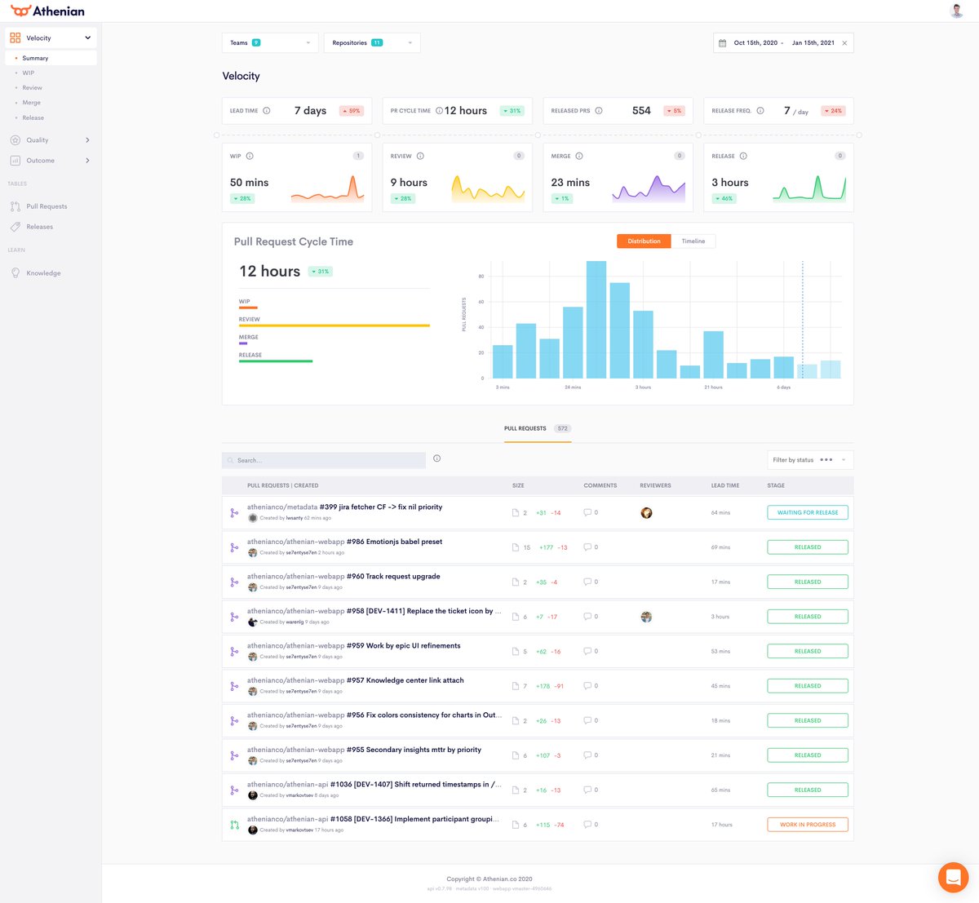The image size is (979, 903).
Task: Click the orange WIP stage bar
Action: (248, 308)
